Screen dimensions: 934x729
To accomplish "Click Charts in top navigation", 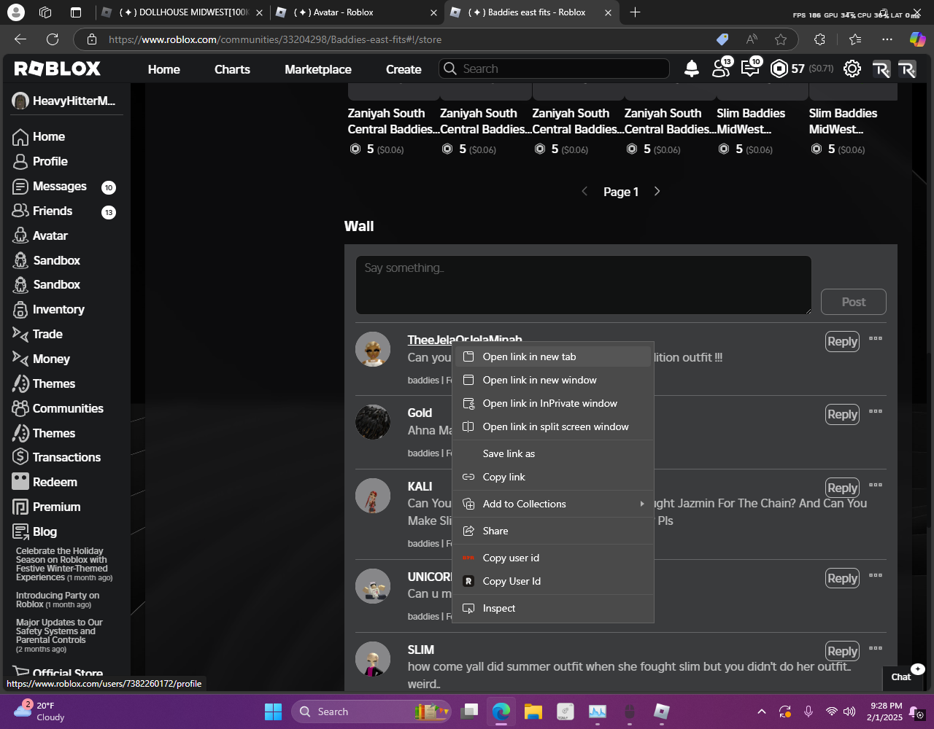I will 232,69.
